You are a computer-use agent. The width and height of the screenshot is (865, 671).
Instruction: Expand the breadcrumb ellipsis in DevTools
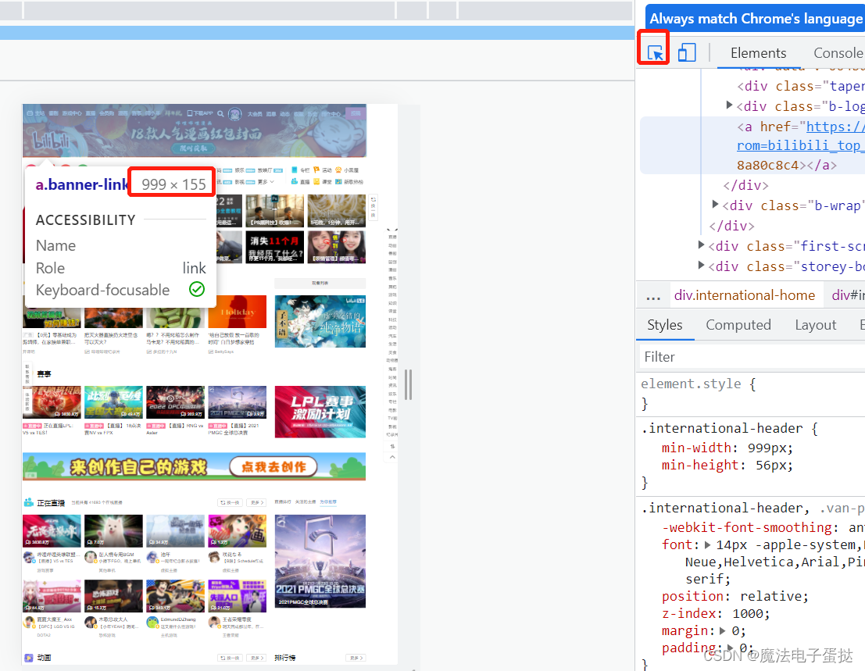[x=653, y=296]
